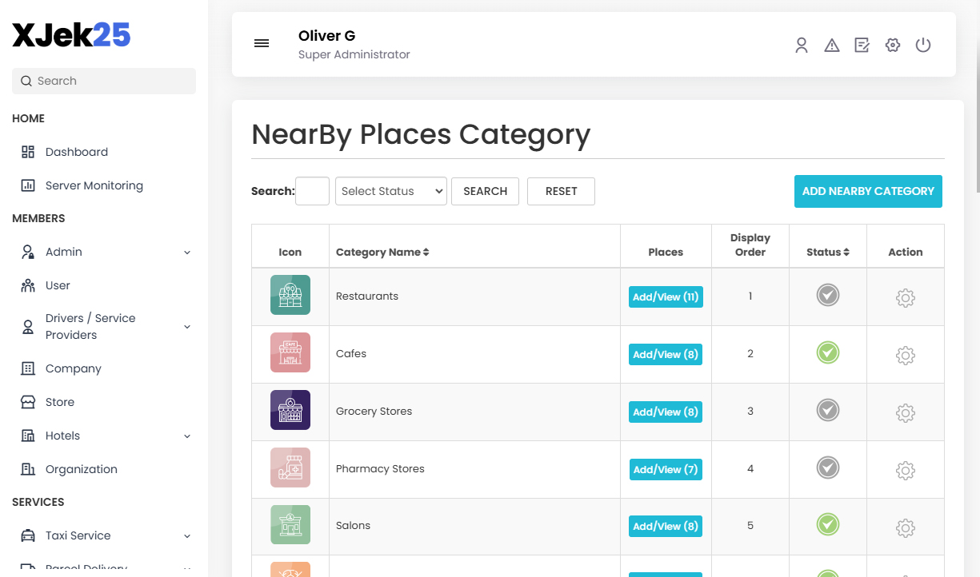Open the Select Status dropdown
Screen dimensions: 980x577
pyautogui.click(x=390, y=191)
